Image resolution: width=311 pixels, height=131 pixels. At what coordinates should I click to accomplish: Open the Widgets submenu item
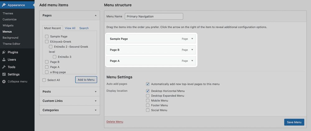pyautogui.click(x=8, y=25)
